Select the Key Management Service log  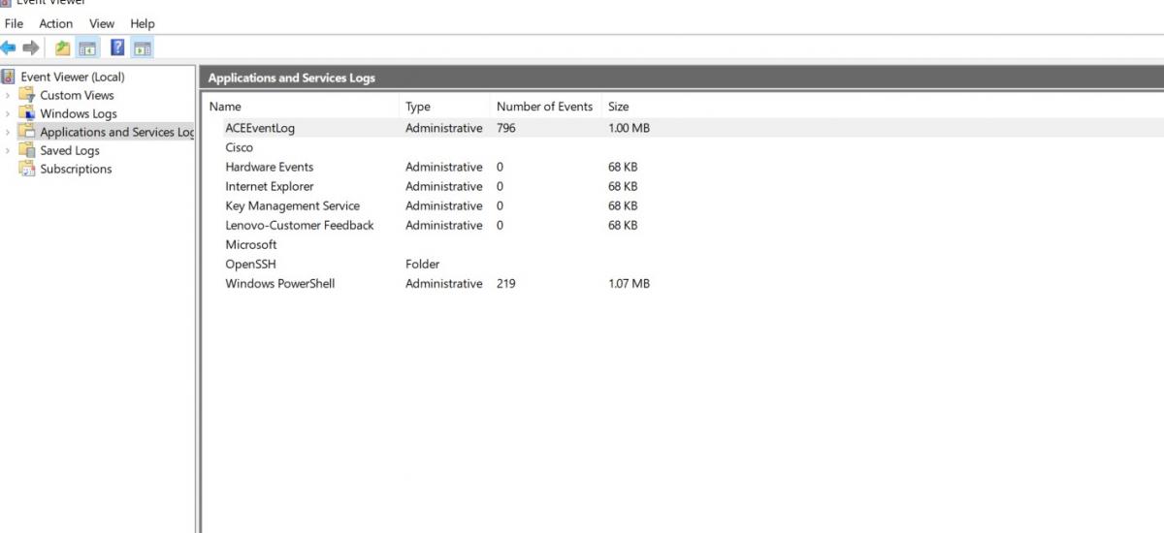click(x=293, y=205)
